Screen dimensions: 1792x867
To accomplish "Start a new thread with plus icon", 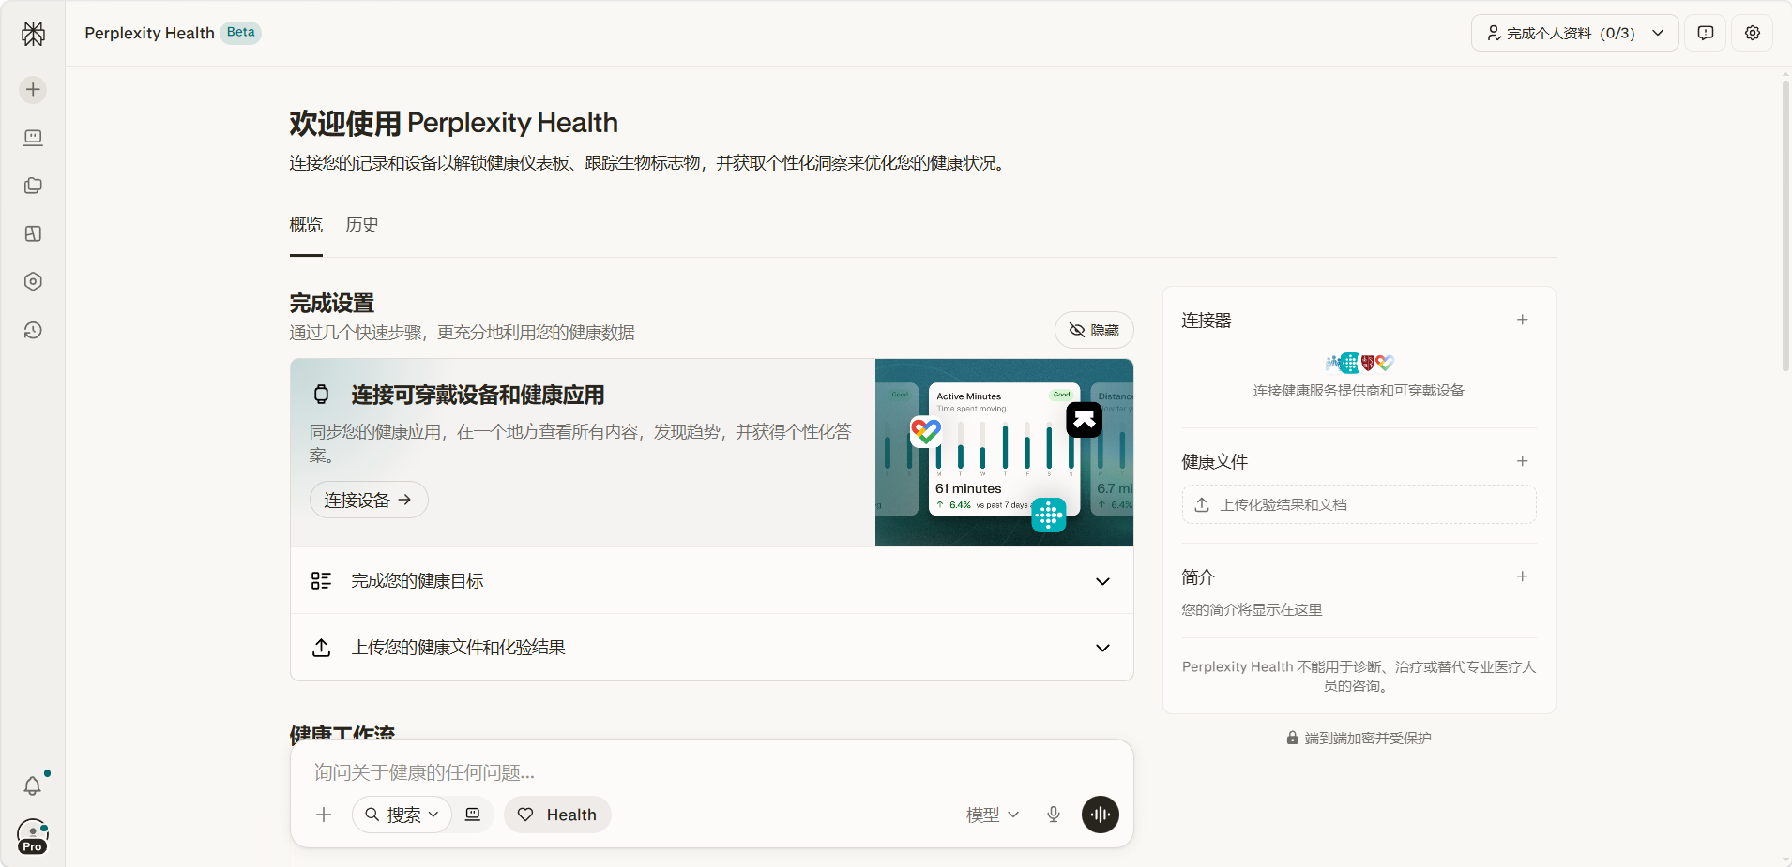I will pos(33,89).
